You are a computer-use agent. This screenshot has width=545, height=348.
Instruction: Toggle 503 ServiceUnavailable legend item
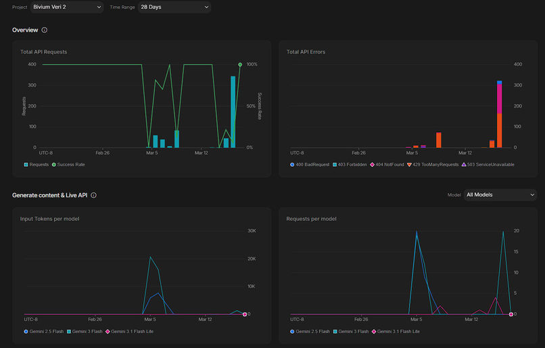click(488, 165)
